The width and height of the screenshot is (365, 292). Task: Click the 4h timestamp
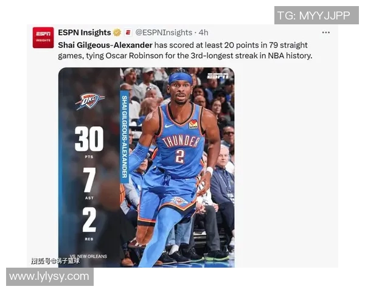pyautogui.click(x=203, y=32)
